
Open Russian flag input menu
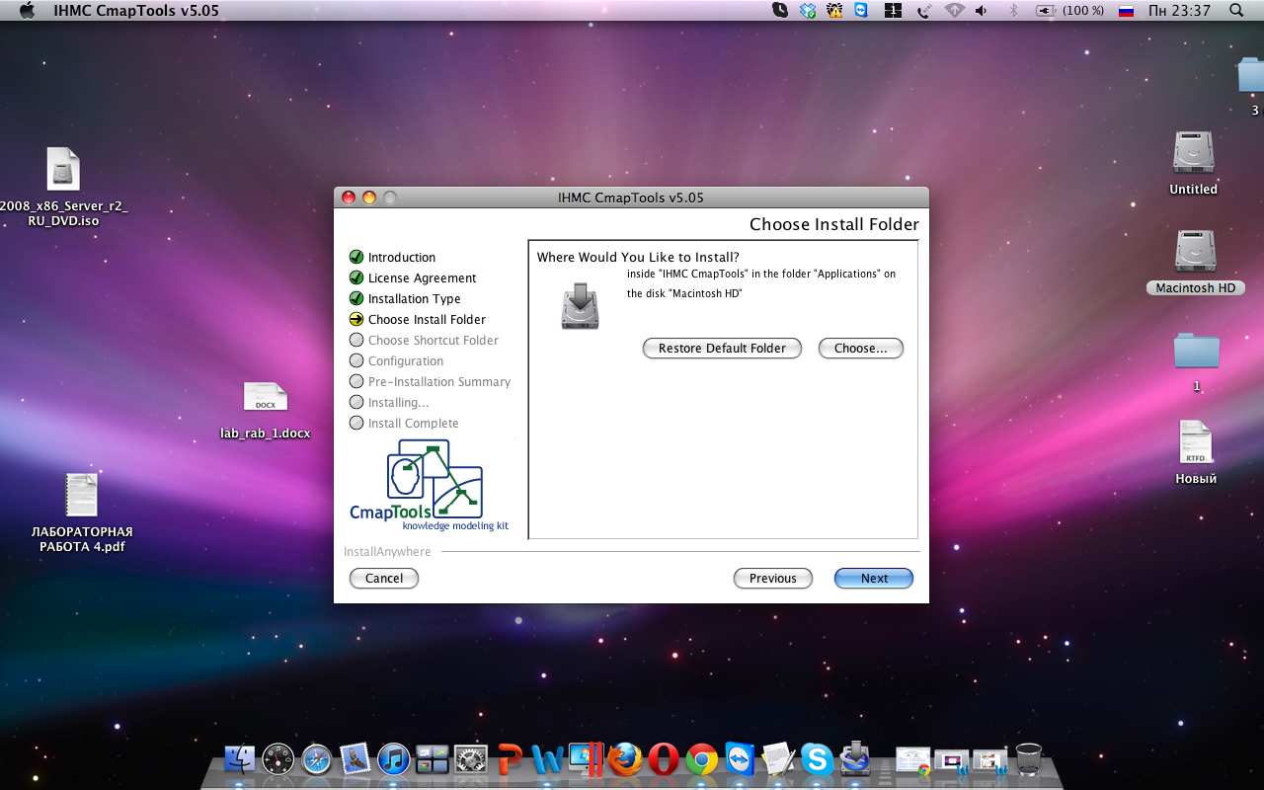[x=1126, y=10]
